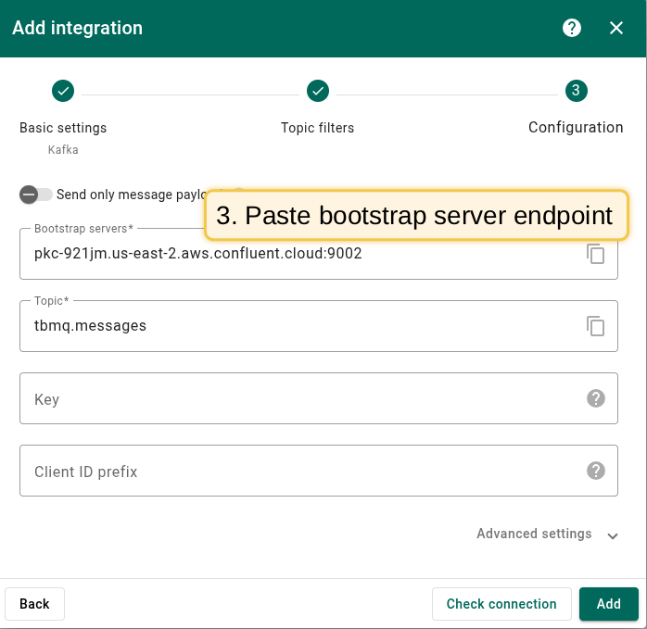Show help hint for the Key field
Image resolution: width=647 pixels, height=629 pixels.
[x=596, y=398]
